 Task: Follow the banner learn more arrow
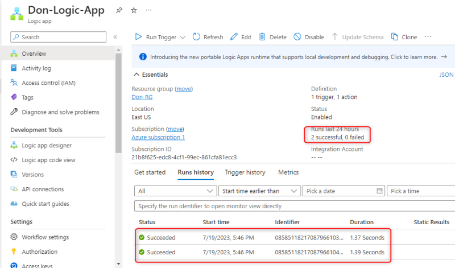coord(444,57)
